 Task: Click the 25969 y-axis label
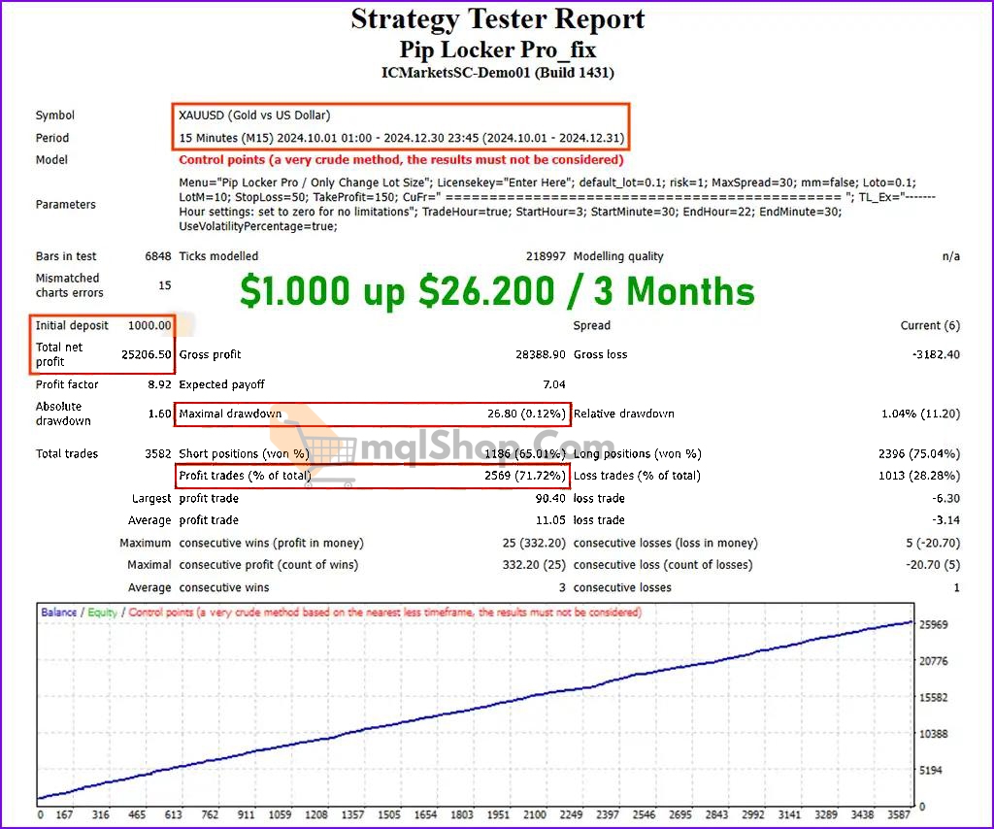pyautogui.click(x=935, y=624)
